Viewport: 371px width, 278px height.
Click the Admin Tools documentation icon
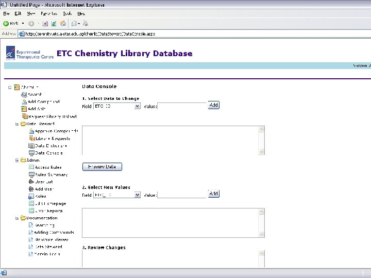click(31, 254)
